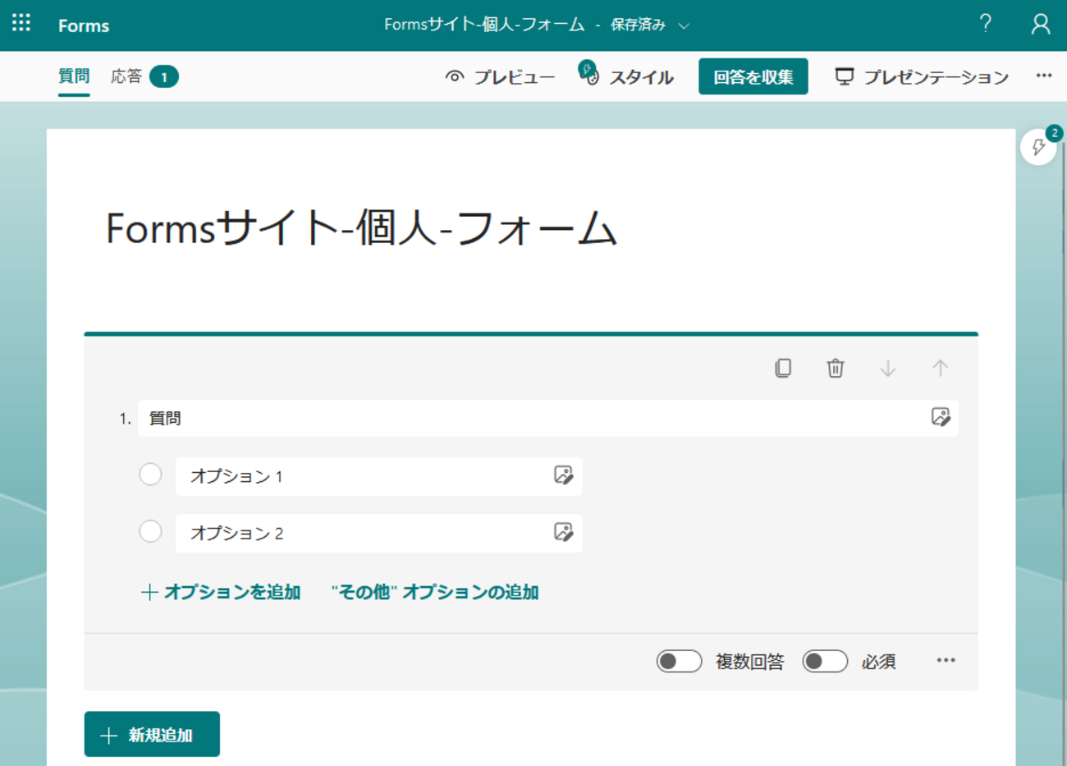Delete the question using the trash icon
The image size is (1067, 766).
click(835, 368)
